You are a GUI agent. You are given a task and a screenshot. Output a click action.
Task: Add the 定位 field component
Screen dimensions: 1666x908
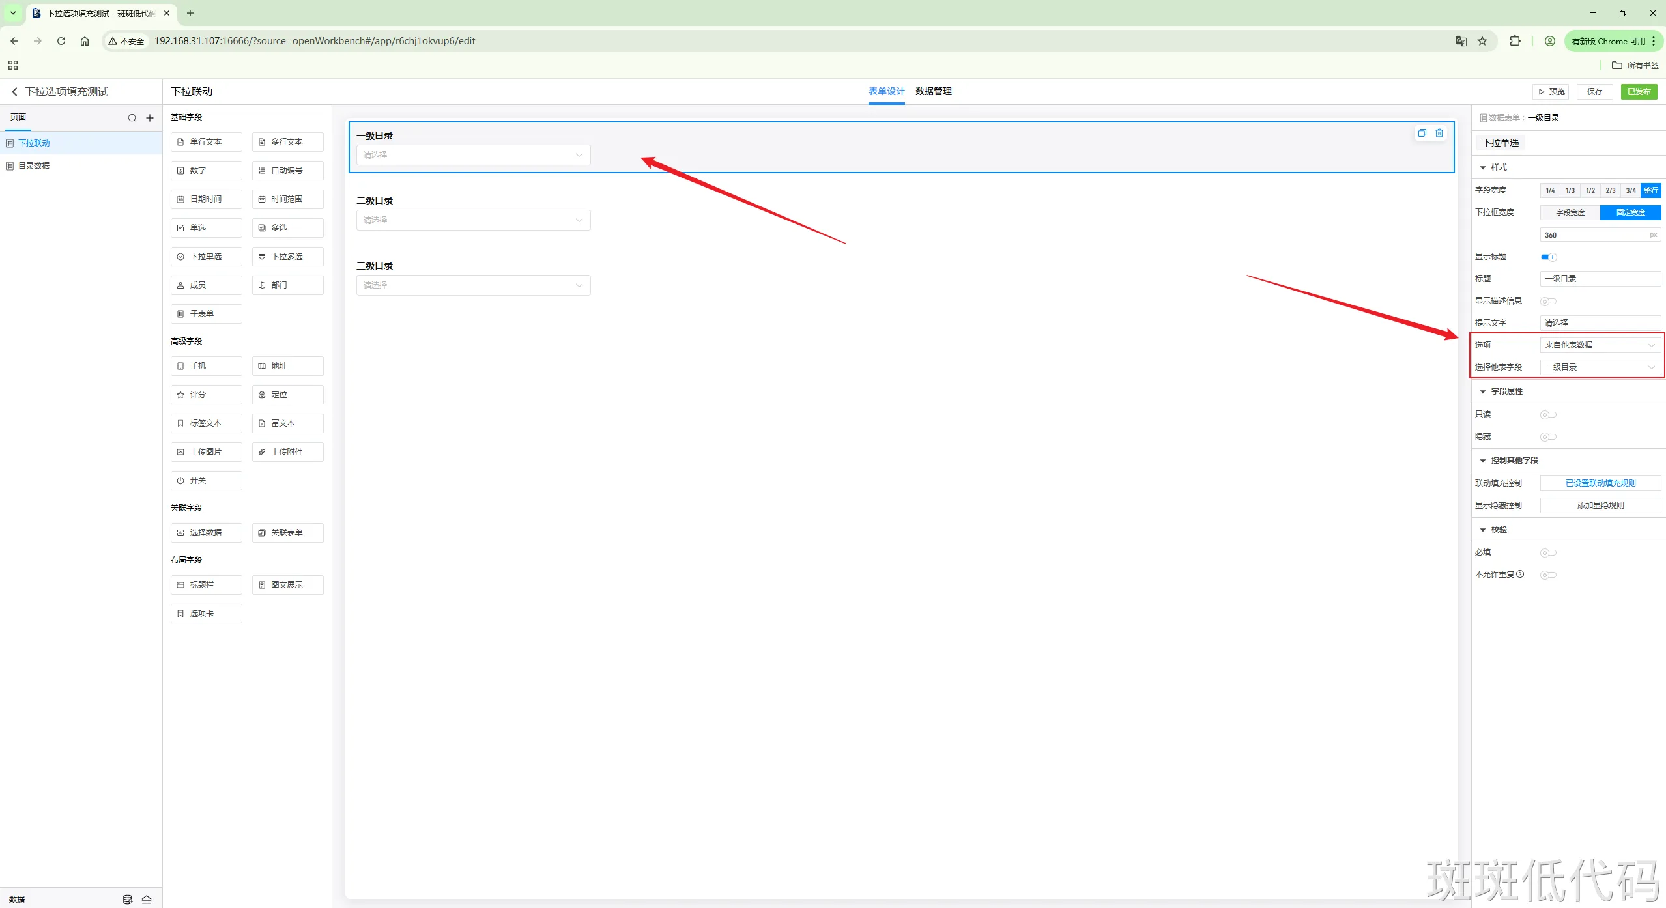point(287,395)
